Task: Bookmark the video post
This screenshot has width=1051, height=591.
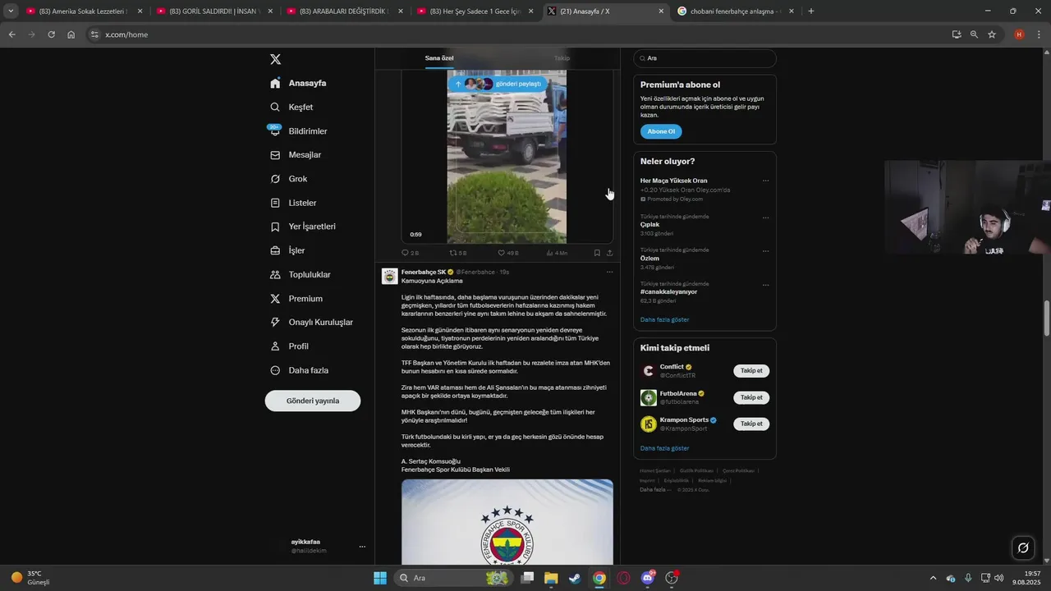Action: 597,253
